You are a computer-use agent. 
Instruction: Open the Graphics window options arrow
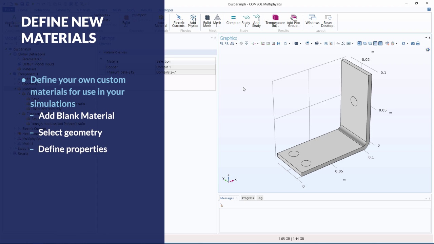[x=426, y=38]
